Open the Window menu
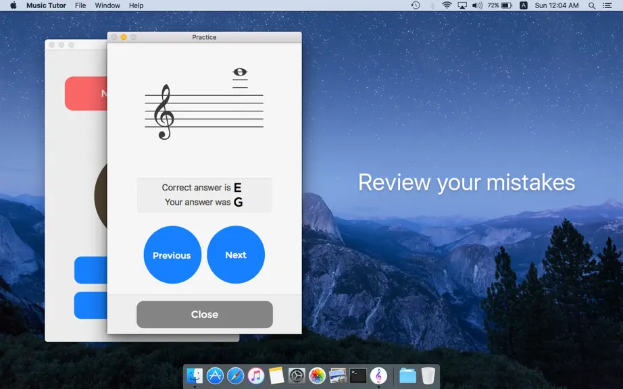The image size is (623, 389). (x=107, y=5)
